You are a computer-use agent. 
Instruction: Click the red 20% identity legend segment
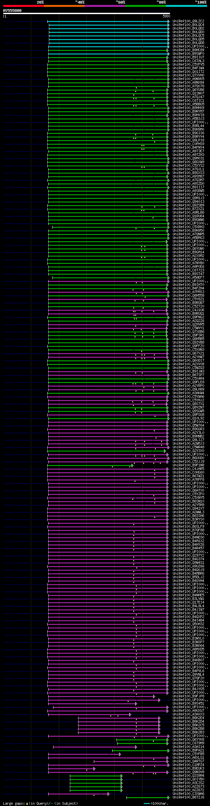23,6
